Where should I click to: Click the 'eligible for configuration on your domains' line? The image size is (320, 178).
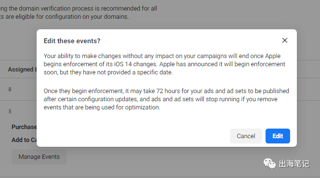tap(64, 17)
